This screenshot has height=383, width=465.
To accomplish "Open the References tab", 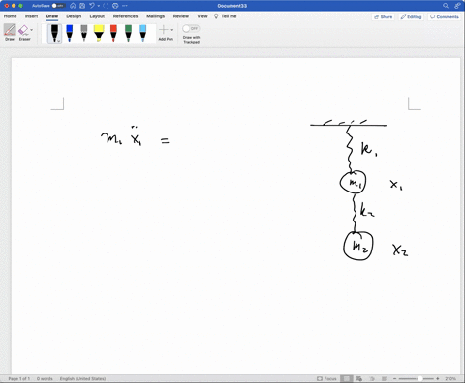I will click(125, 16).
